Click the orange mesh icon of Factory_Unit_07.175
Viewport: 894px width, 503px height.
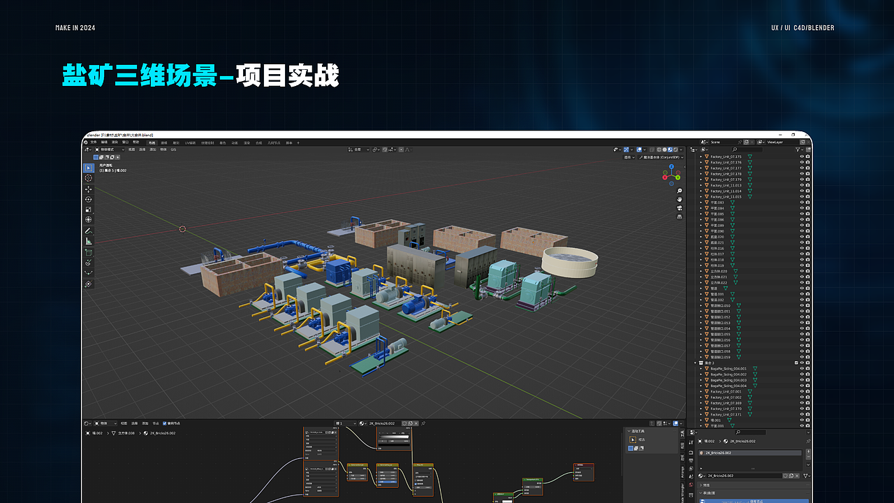[707, 156]
